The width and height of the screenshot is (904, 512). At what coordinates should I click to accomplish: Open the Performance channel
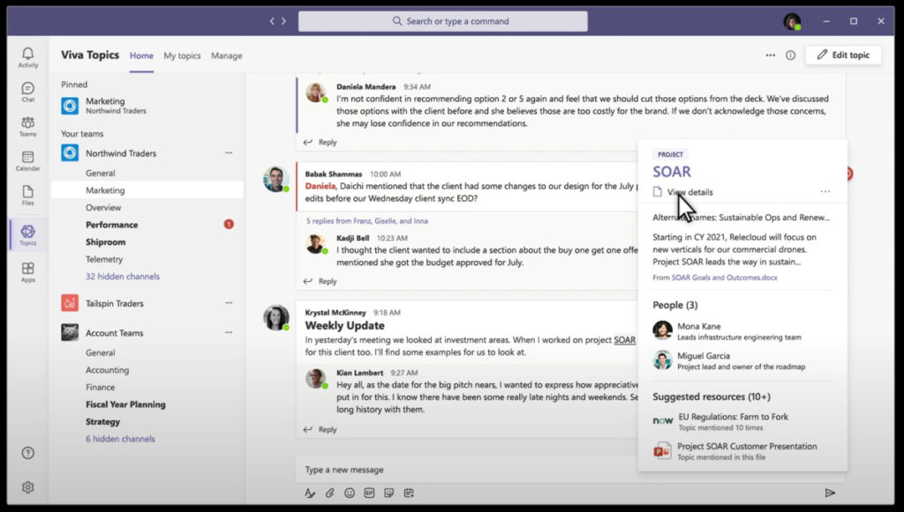pyautogui.click(x=112, y=225)
